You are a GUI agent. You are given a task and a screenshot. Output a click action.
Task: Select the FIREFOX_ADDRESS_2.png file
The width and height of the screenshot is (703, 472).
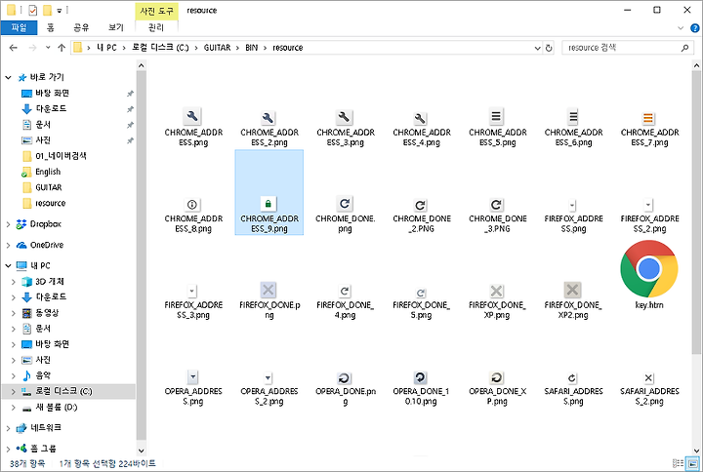click(649, 214)
